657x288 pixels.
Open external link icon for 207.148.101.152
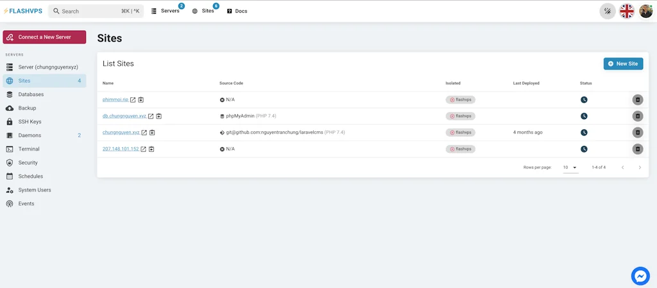click(x=143, y=149)
